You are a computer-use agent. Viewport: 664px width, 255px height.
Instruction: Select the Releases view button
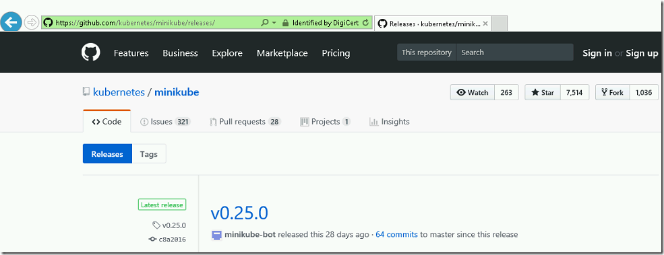[x=107, y=154]
